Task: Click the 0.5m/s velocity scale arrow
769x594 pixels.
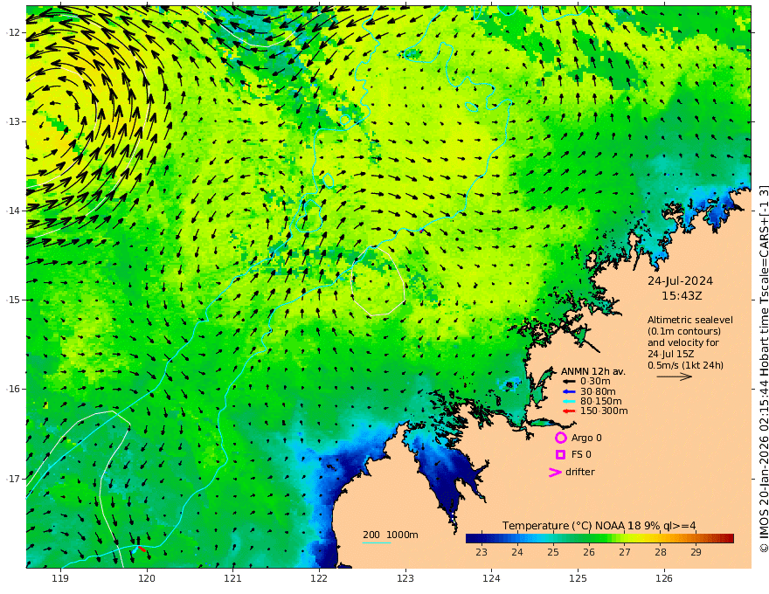Action: point(675,376)
